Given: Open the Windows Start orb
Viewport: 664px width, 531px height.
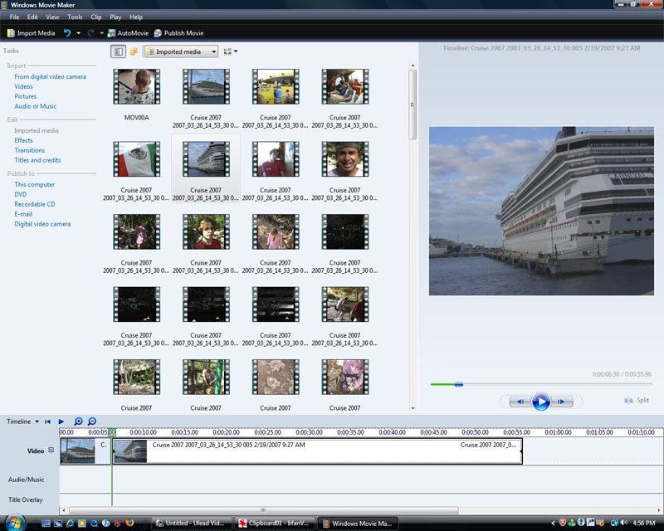Looking at the screenshot, I should click(x=15, y=523).
